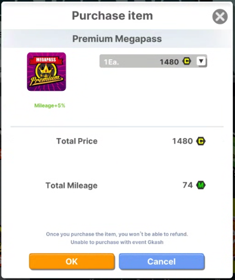Image resolution: width=235 pixels, height=280 pixels.
Task: Open the quantity dropdown arrow
Action: (x=201, y=61)
